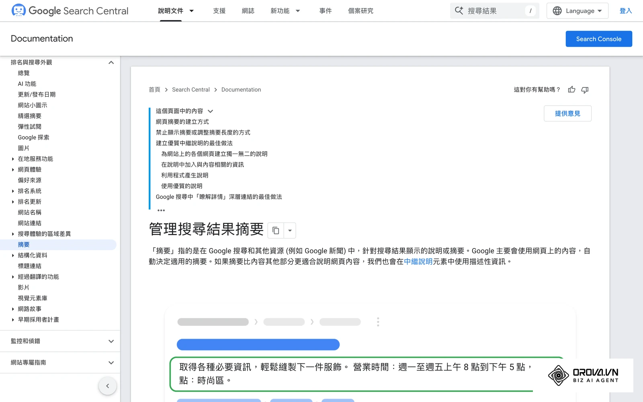
Task: Collapse the sidebar with the arrow button
Action: click(107, 386)
